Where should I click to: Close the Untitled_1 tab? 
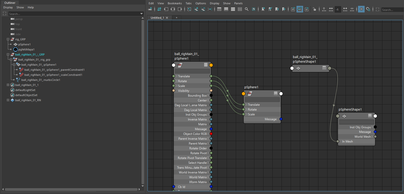167,18
